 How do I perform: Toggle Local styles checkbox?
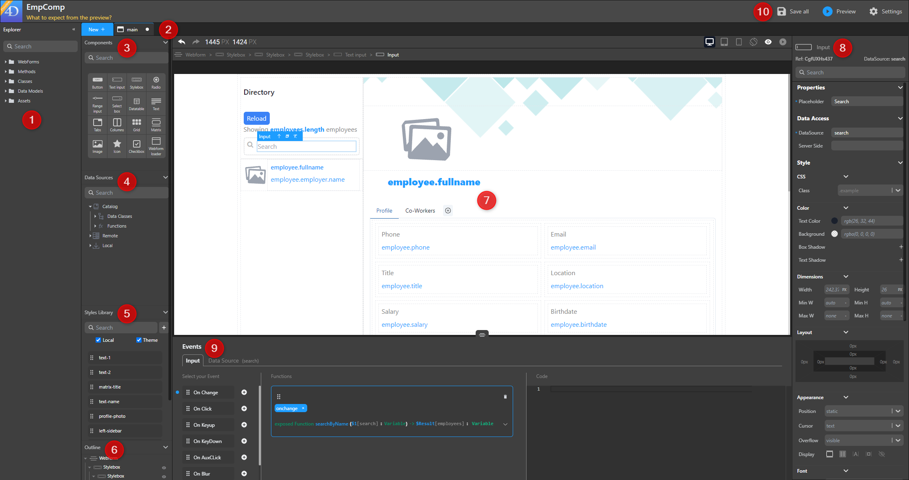[98, 341]
